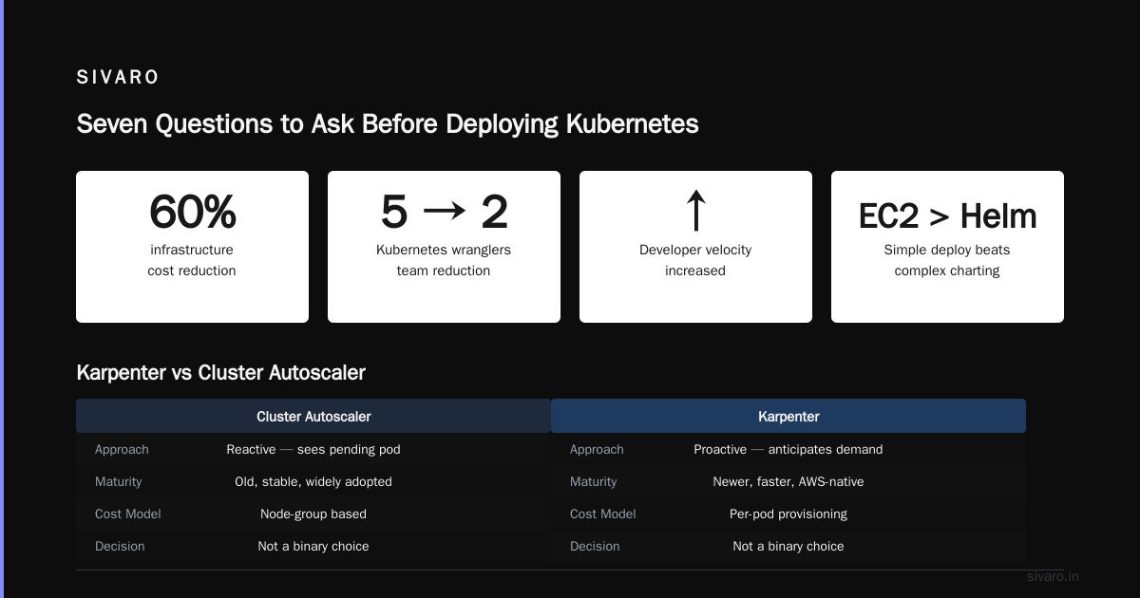
Task: Click the Cost Model label in Cluster Autoscaler table
Action: click(128, 514)
